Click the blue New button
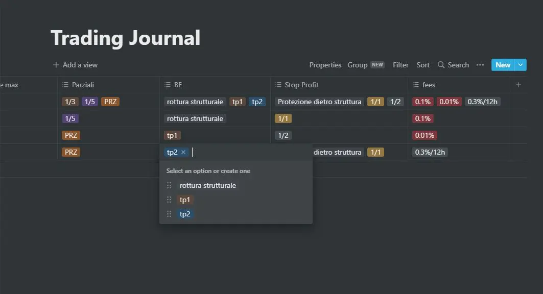This screenshot has height=294, width=543. (503, 65)
